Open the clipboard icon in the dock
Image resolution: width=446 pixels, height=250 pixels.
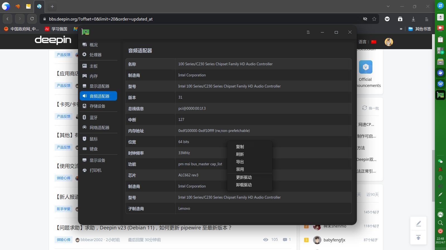[440, 39]
